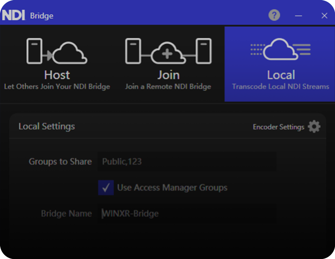335x259 pixels.
Task: Close the NDI Bridge window
Action: coord(324,15)
